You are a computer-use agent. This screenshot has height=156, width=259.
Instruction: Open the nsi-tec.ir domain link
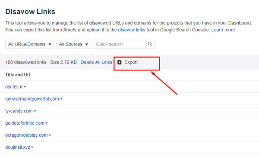point(14,87)
